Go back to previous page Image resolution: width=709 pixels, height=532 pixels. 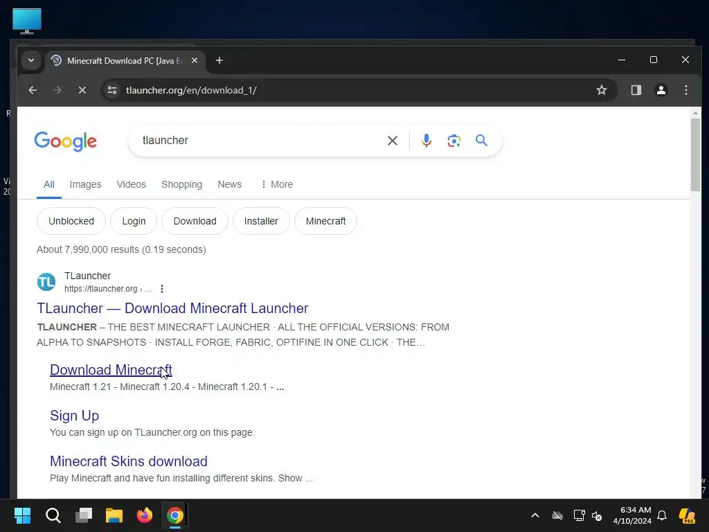33,90
